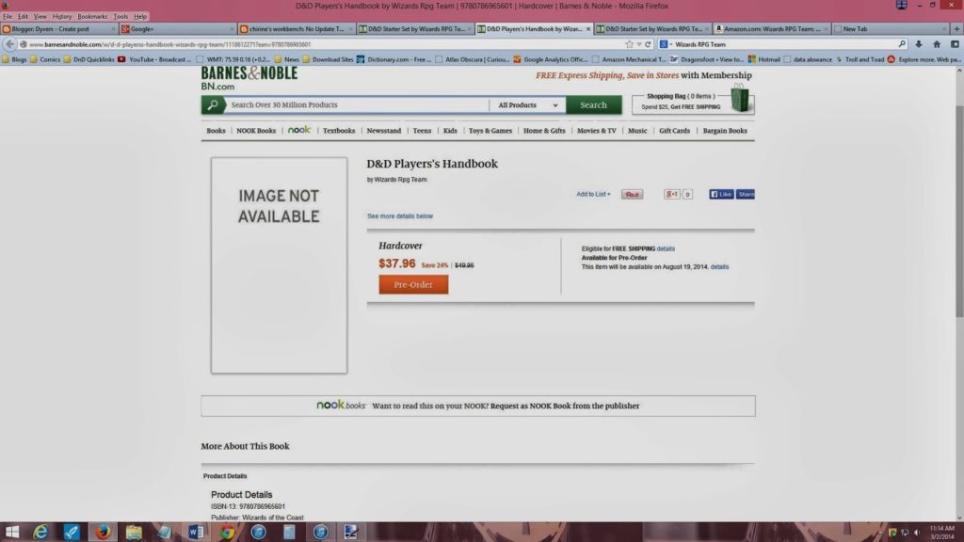Launch Internet Explorer from the taskbar
This screenshot has height=542, width=964.
[x=40, y=532]
